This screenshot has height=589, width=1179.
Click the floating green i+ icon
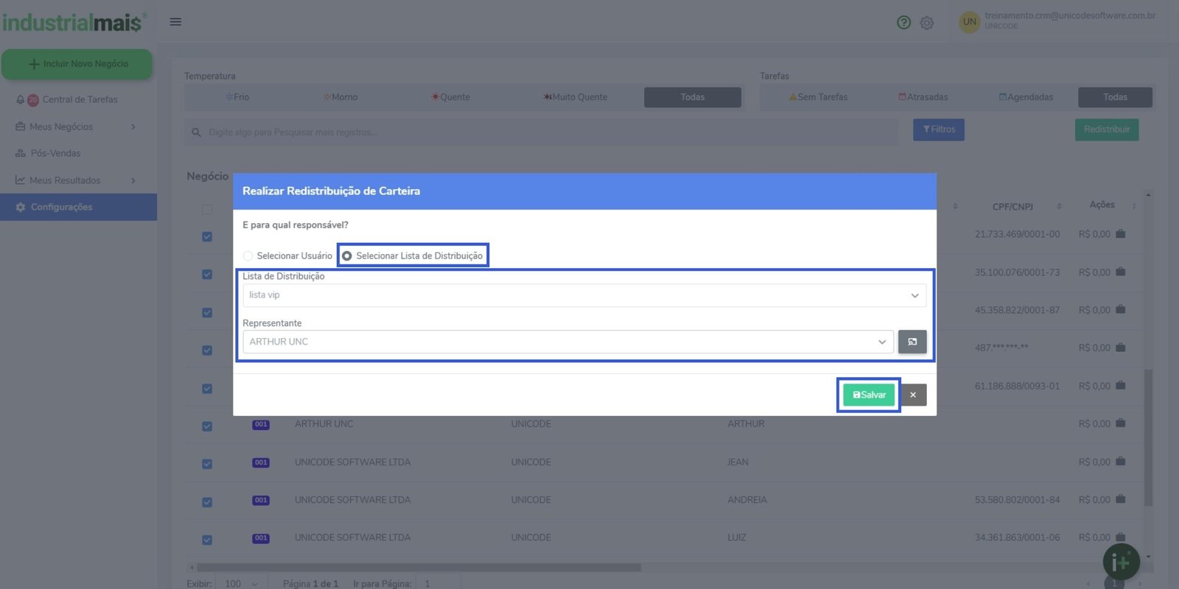click(1121, 562)
